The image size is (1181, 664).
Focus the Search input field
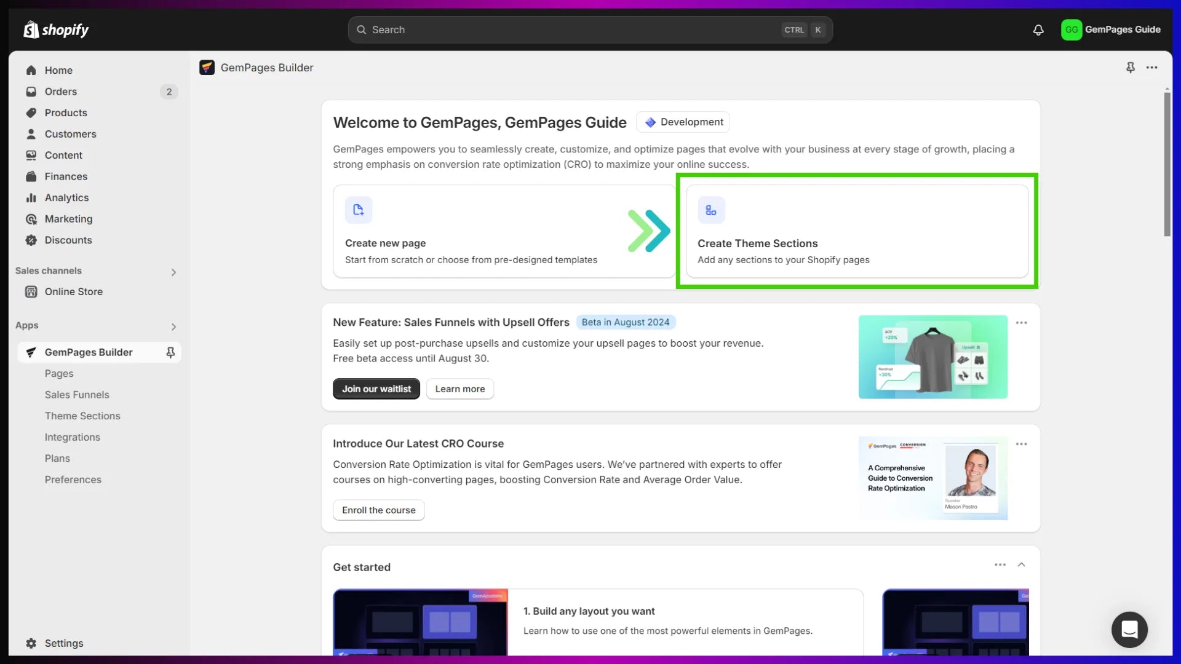coord(590,30)
